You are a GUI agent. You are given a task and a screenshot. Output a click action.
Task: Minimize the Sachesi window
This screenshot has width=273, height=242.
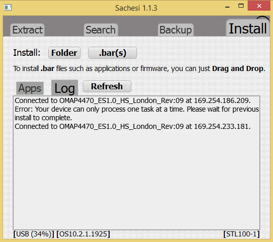click(x=227, y=7)
